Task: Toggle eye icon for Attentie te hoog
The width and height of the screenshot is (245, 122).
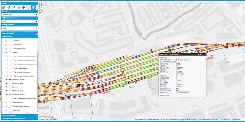Action: 7,90
